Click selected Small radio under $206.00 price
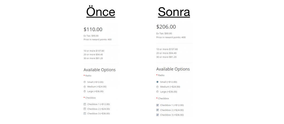The width and height of the screenshot is (284, 124). tap(157, 82)
